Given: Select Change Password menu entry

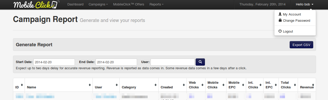Looking at the screenshot, I should [295, 21].
